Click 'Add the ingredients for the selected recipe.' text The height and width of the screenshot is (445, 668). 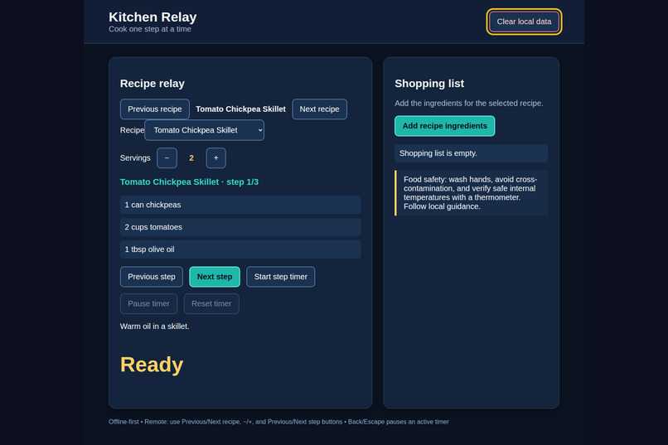pyautogui.click(x=468, y=103)
